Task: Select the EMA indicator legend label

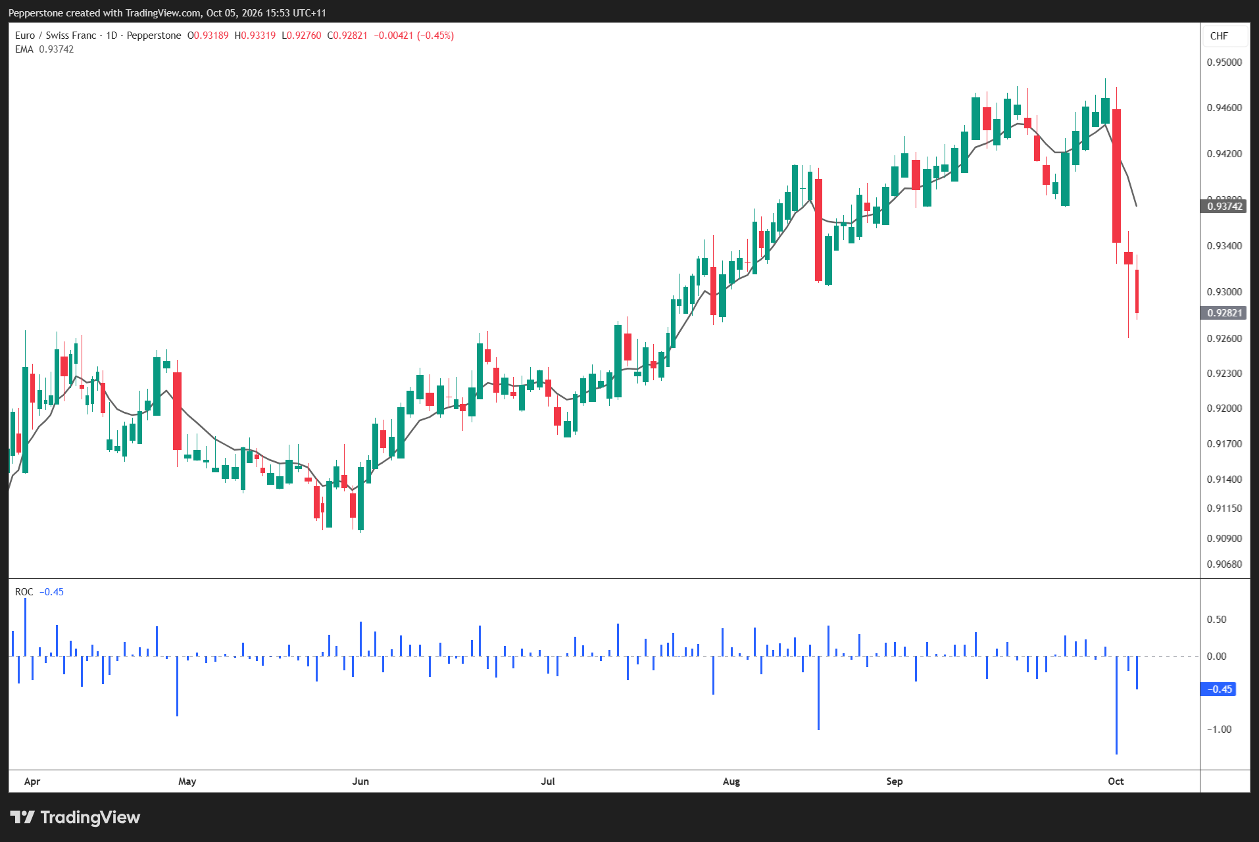Action: pyautogui.click(x=24, y=49)
